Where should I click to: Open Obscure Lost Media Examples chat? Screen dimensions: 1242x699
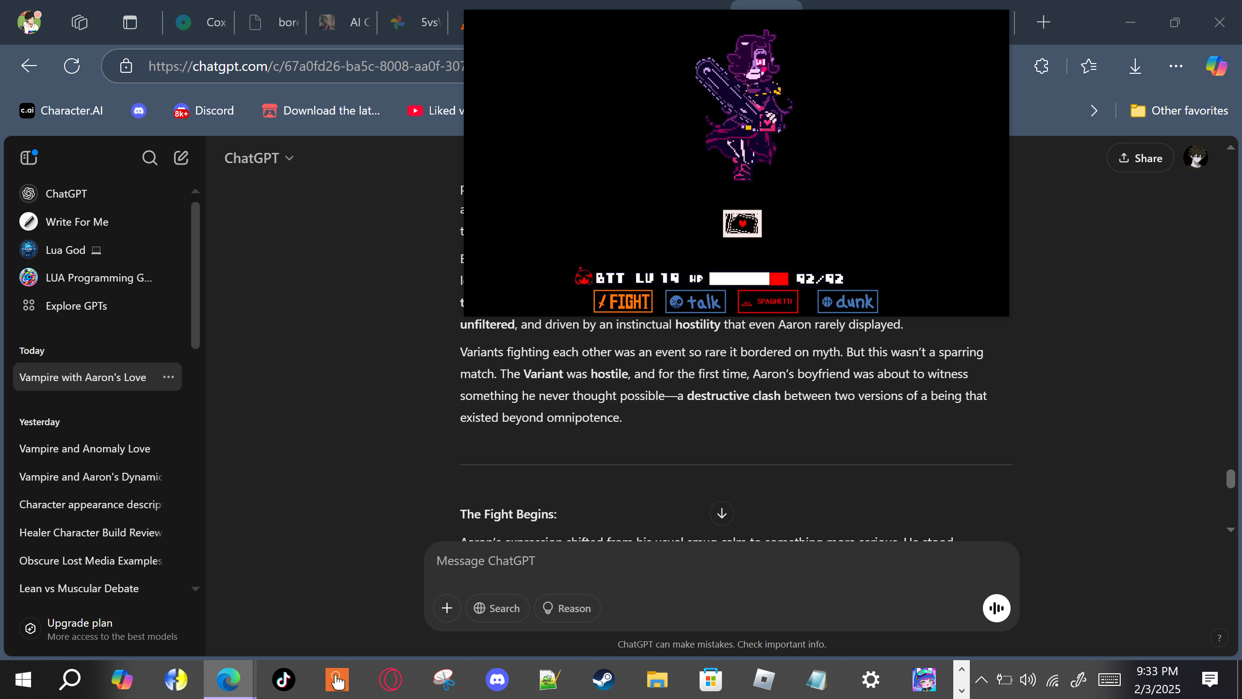[x=91, y=561]
